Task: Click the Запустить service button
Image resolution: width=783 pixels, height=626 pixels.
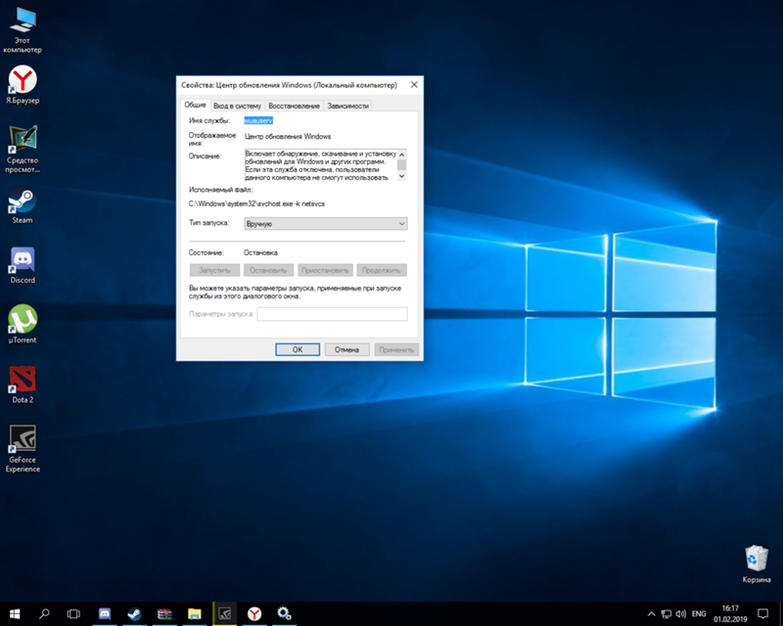Action: click(x=214, y=270)
